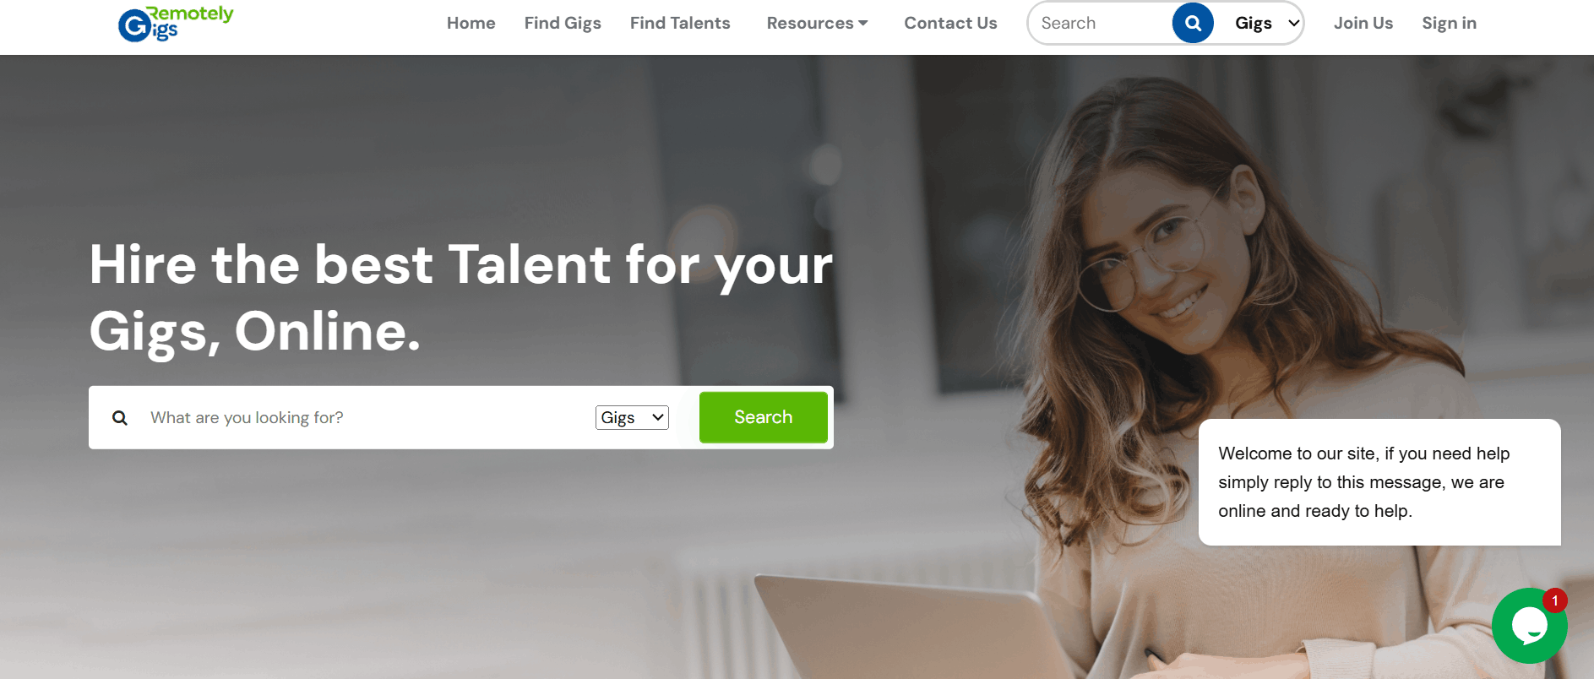The height and width of the screenshot is (679, 1594).
Task: Navigate to Contact Us
Action: 950,23
